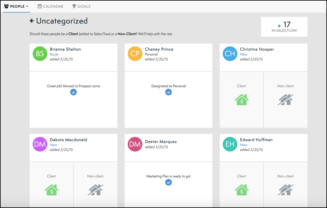This screenshot has width=327, height=208.
Task: Click the star In Sales Flow counter
Action: (284, 27)
